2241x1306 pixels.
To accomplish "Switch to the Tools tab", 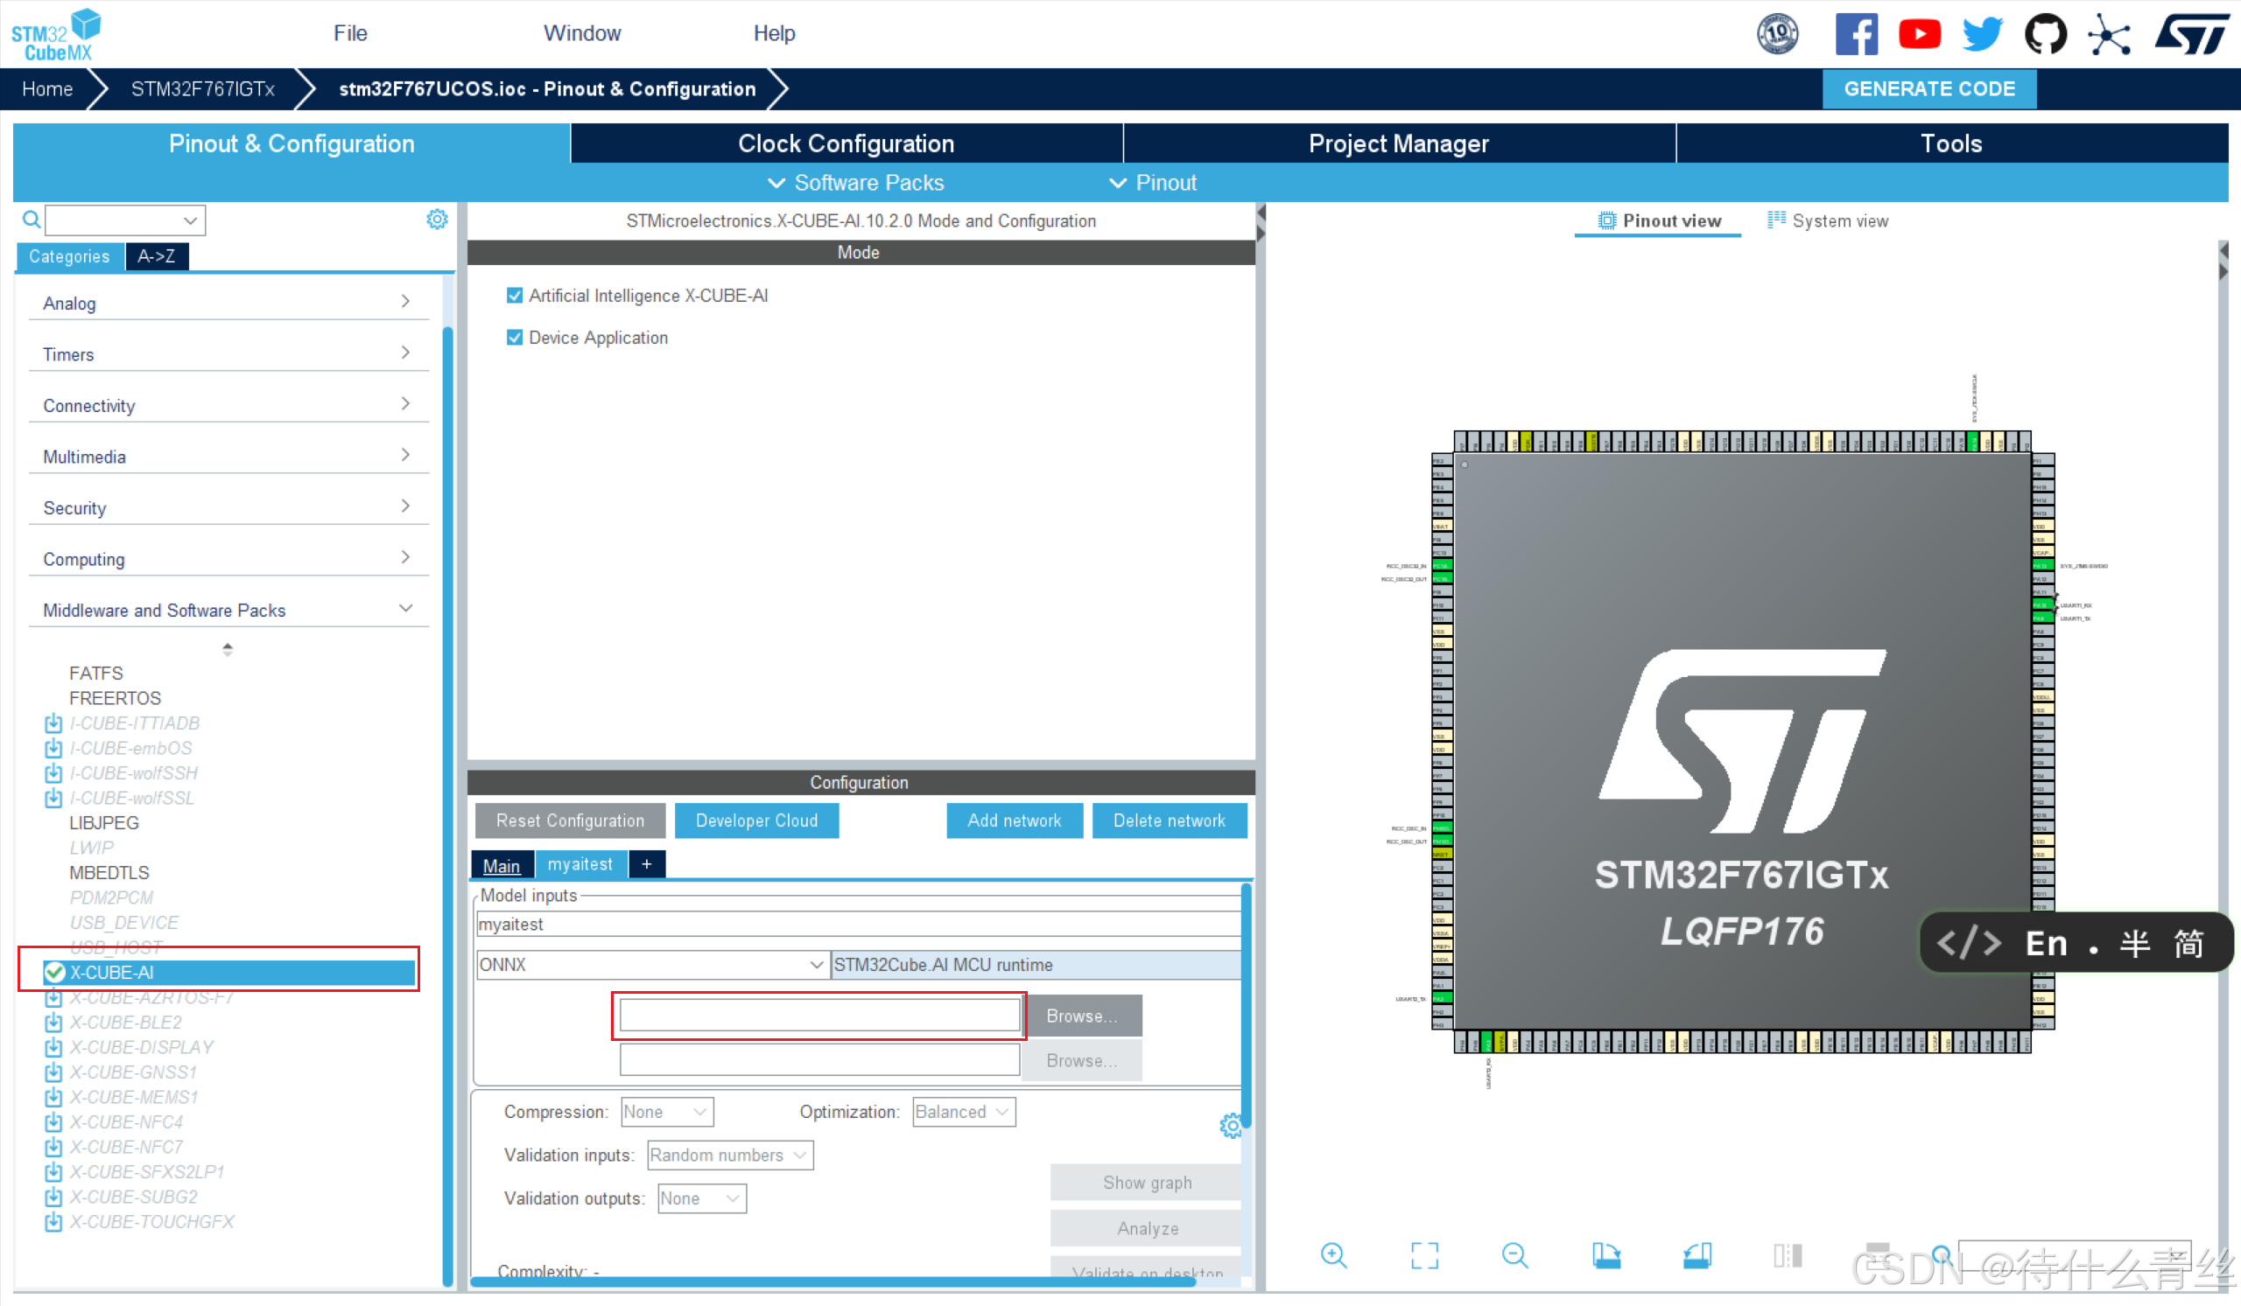I will pyautogui.click(x=1952, y=143).
